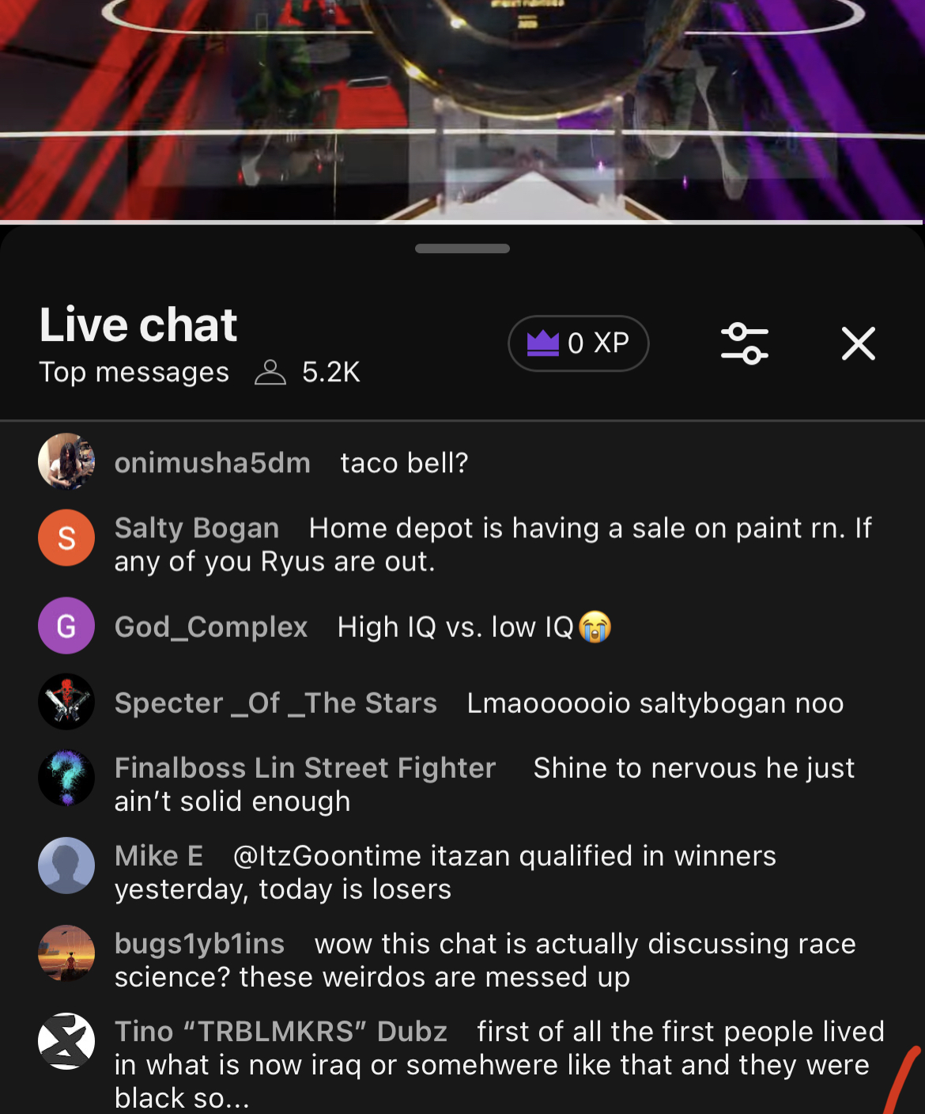
Task: Tap the Live chat heading
Action: coord(138,324)
